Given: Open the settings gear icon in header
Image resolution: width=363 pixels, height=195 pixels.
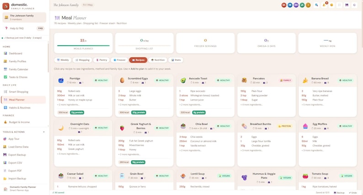Looking at the screenshot, I should coord(354,5).
